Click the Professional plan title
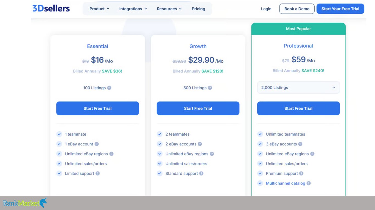 pyautogui.click(x=298, y=46)
